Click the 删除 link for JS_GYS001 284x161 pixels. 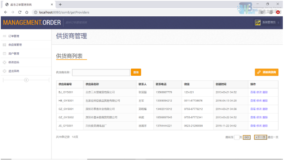click(265, 126)
